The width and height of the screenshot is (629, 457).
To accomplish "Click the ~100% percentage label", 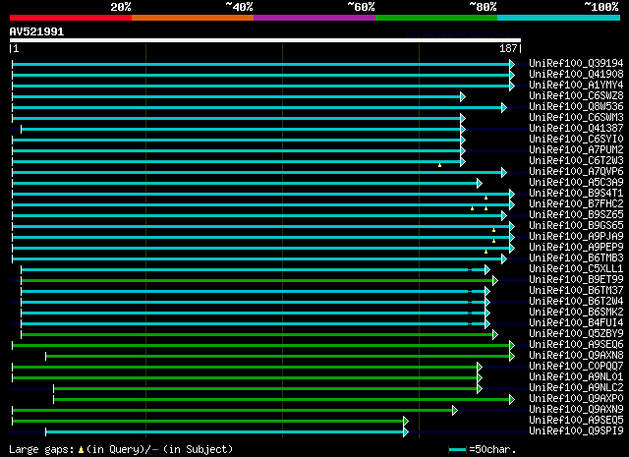I will pyautogui.click(x=601, y=7).
